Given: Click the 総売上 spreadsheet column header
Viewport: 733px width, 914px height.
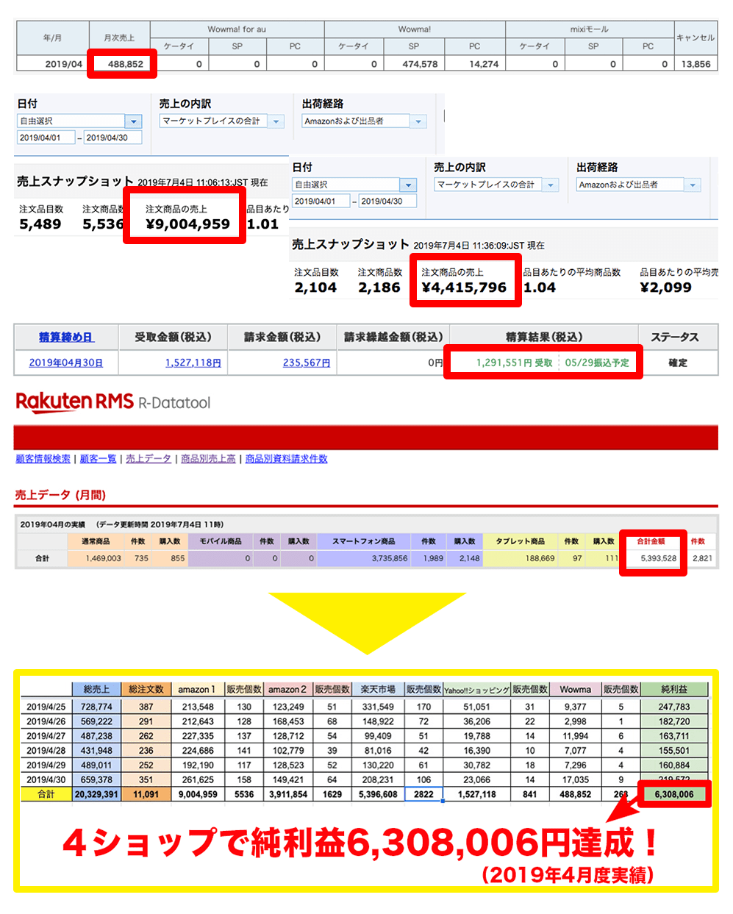Looking at the screenshot, I should 96,689.
